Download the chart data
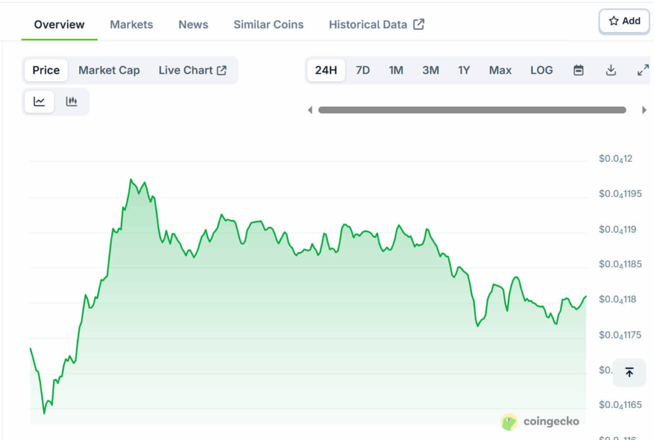The height and width of the screenshot is (440, 654). (611, 70)
